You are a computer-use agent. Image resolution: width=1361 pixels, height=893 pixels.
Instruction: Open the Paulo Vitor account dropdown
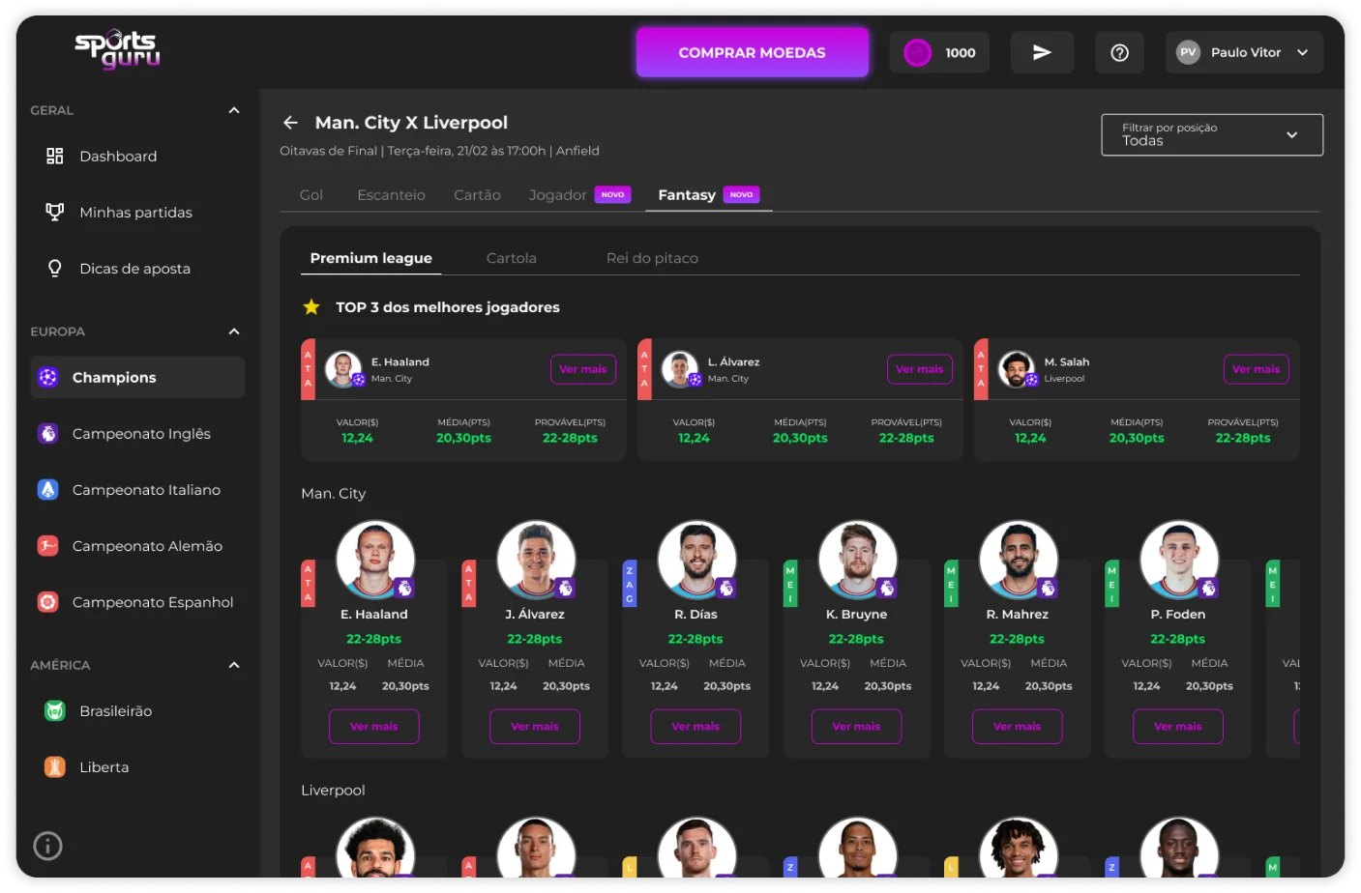pos(1243,53)
